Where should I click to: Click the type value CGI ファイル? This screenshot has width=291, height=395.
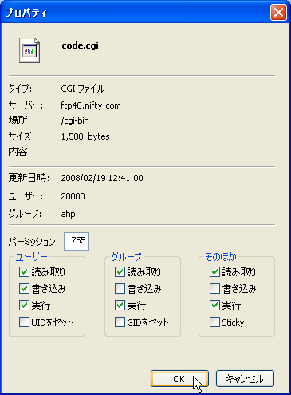(x=83, y=89)
